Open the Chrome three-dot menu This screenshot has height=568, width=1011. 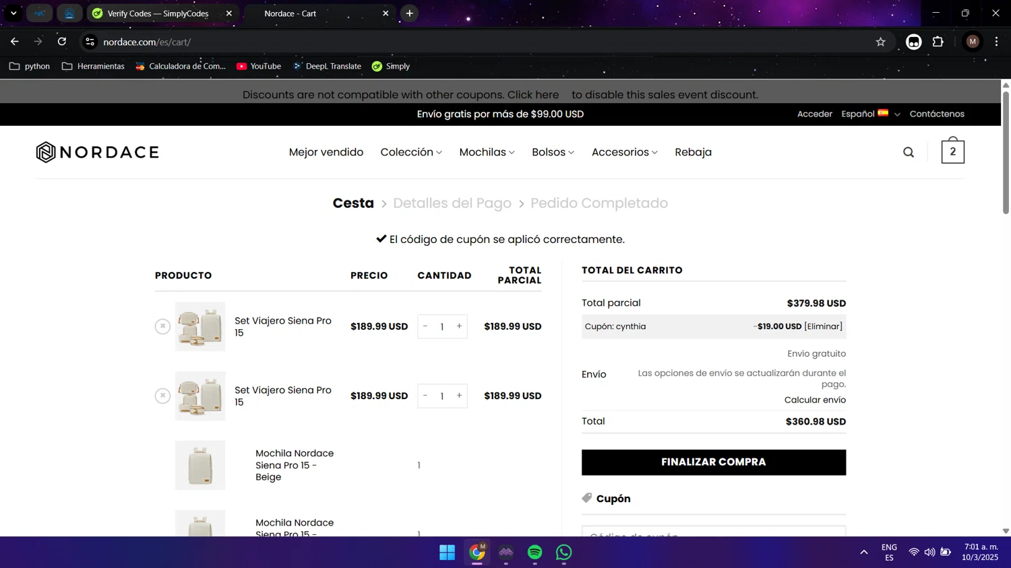pos(996,42)
